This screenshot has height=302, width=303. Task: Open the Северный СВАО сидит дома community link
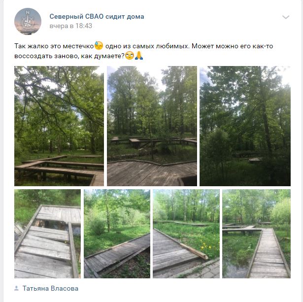[x=97, y=17]
